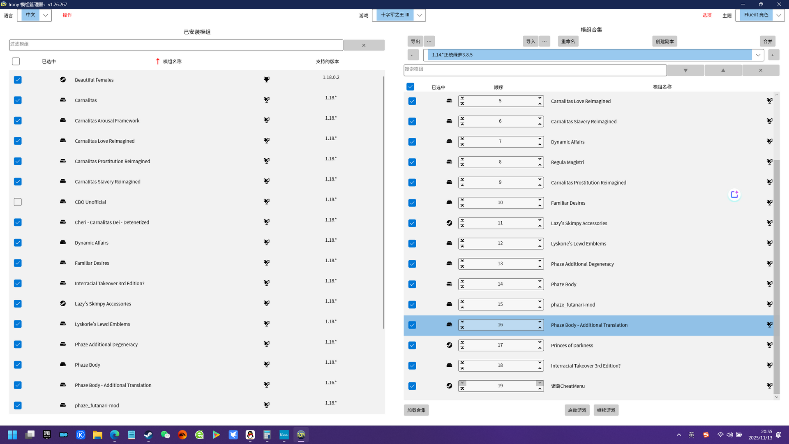Image resolution: width=789 pixels, height=444 pixels.
Task: Click the installed mods list scrollbar
Action: (x=384, y=201)
